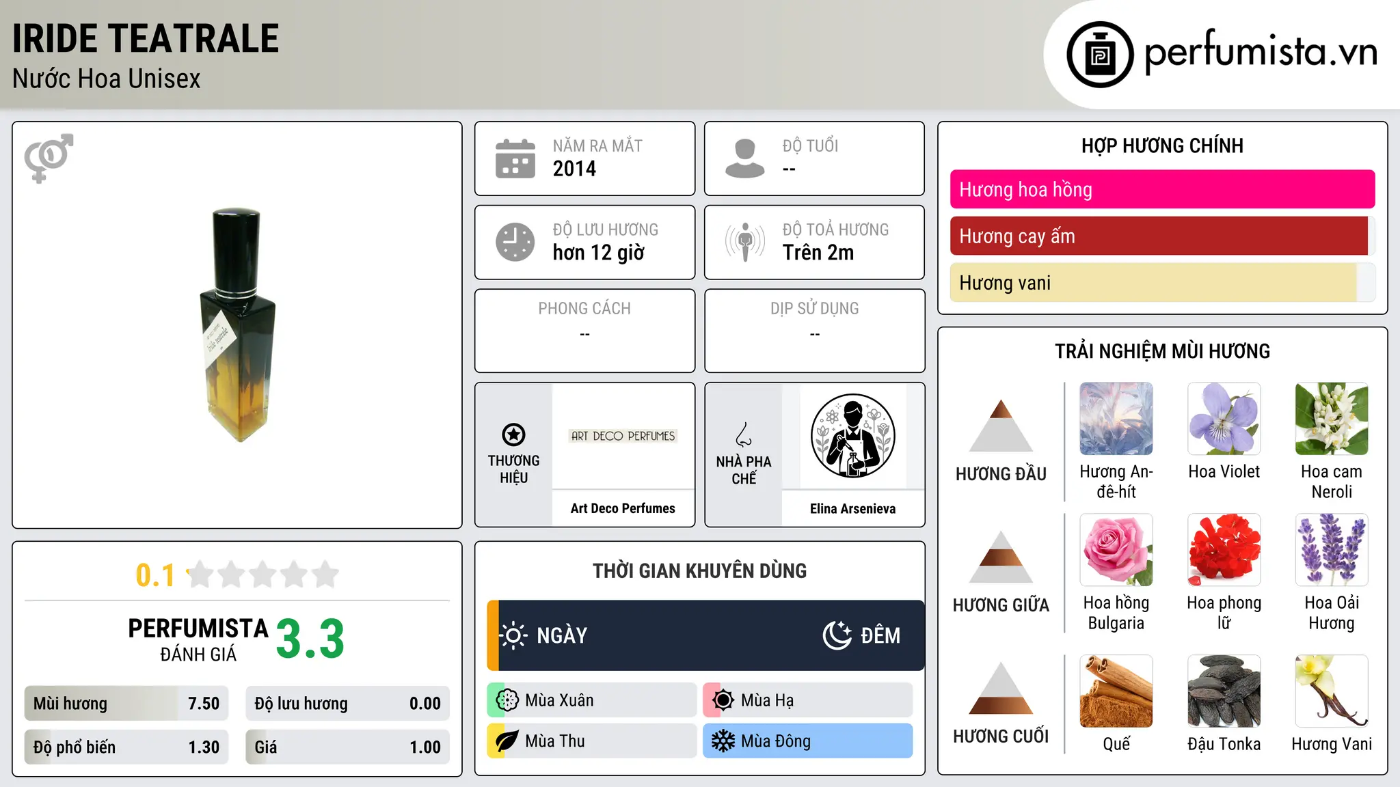Click the Giá 1.00 score bar

[347, 747]
